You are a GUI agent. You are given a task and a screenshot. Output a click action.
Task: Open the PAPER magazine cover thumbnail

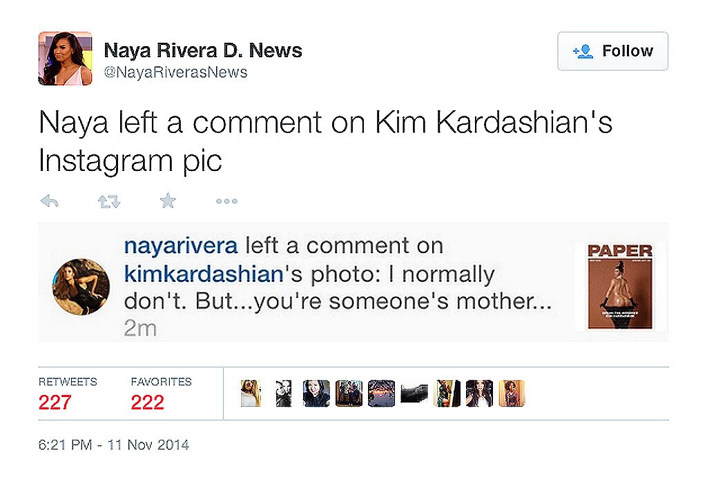click(620, 285)
